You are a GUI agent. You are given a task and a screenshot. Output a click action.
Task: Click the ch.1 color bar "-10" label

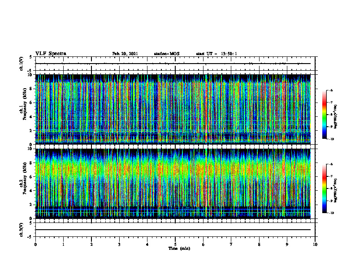click(x=331, y=139)
